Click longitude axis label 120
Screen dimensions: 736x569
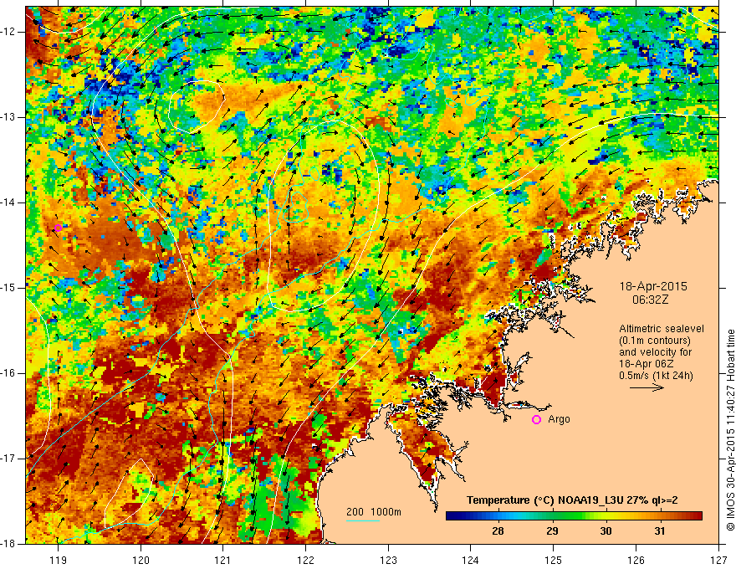[141, 560]
